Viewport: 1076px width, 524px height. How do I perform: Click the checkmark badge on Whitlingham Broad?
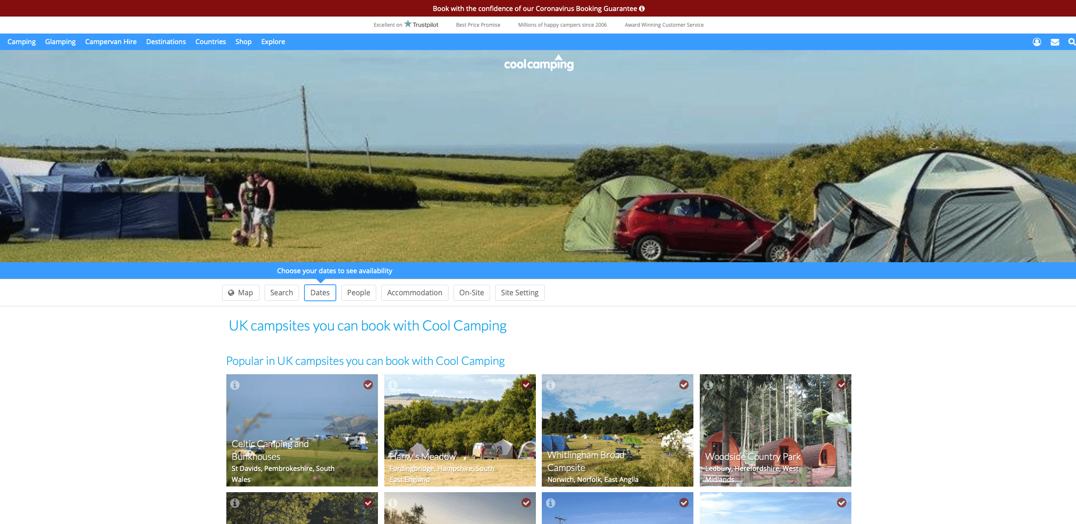pyautogui.click(x=684, y=384)
